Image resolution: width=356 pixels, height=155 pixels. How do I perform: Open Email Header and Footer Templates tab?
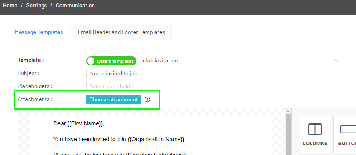coord(121,32)
